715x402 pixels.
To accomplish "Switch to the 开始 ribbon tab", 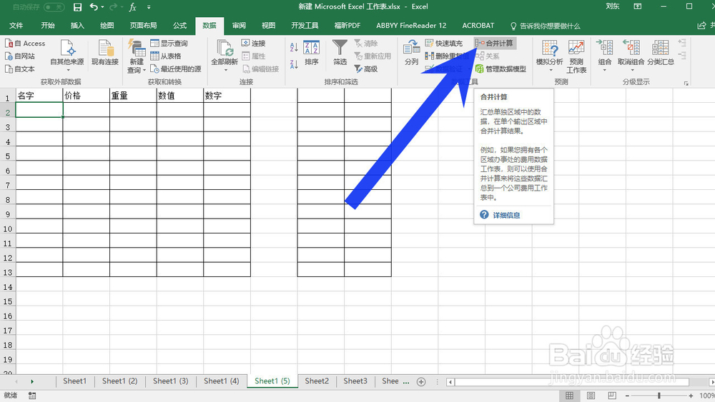I will (48, 26).
